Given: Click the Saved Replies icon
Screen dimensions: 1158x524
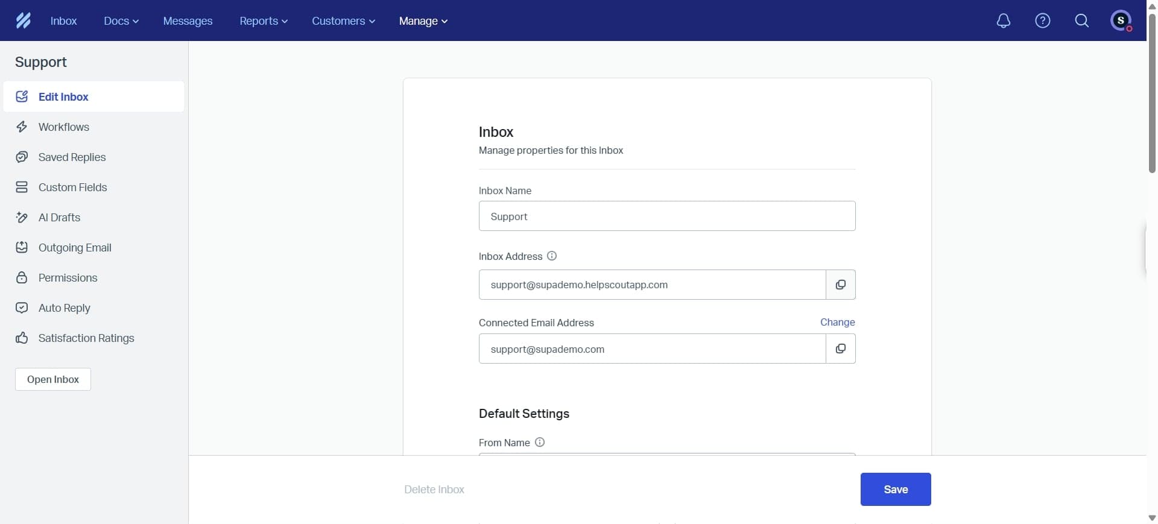Looking at the screenshot, I should click(x=22, y=157).
